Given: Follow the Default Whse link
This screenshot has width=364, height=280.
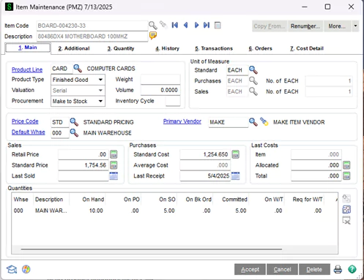Looking at the screenshot, I should pos(29,132).
